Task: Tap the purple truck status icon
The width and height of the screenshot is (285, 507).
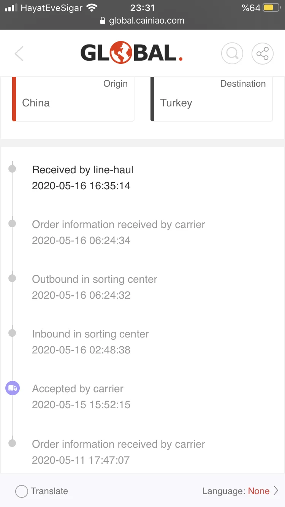Action: pos(12,388)
